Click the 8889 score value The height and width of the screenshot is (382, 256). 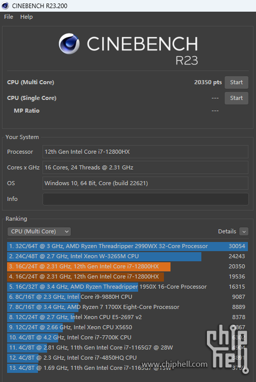[238, 307]
